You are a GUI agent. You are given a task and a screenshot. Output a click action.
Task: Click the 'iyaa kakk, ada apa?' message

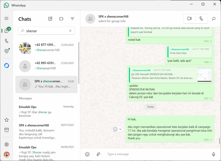click(179, 61)
